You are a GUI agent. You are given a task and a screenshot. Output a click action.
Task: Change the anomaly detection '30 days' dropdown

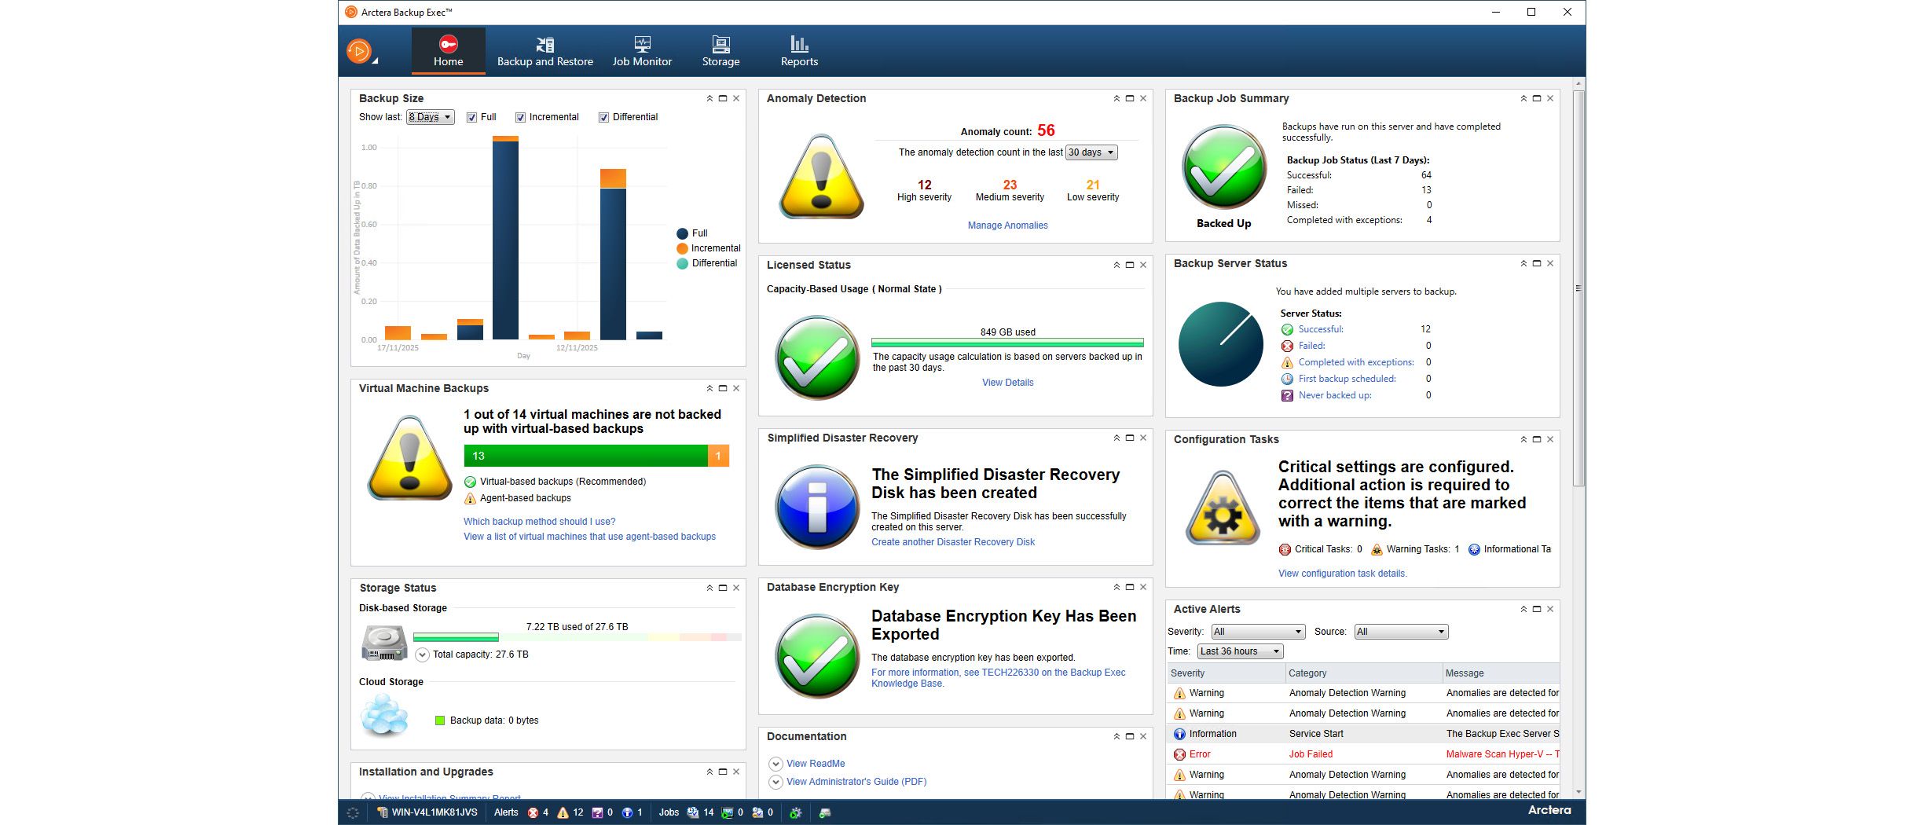click(x=1091, y=152)
